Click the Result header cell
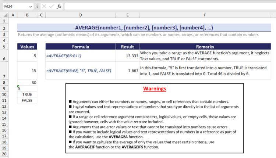The height and width of the screenshot is (158, 276). pyautogui.click(x=127, y=47)
